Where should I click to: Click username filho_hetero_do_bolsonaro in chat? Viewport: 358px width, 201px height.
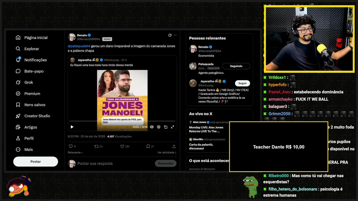tap(293, 189)
